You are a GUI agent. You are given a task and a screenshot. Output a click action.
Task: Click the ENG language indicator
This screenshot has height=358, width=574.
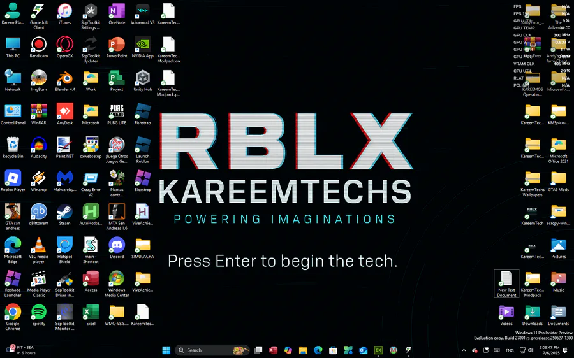(510, 350)
